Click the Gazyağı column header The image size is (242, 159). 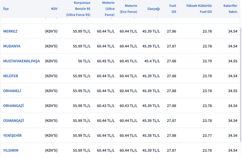click(154, 9)
